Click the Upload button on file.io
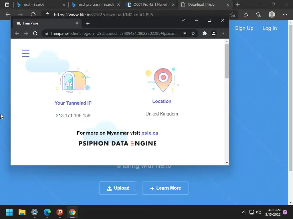Image resolution: width=293 pixels, height=219 pixels. (118, 188)
